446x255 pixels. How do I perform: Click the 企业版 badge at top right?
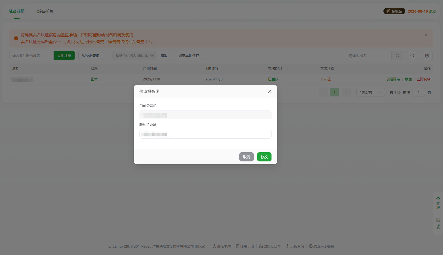[x=394, y=11]
